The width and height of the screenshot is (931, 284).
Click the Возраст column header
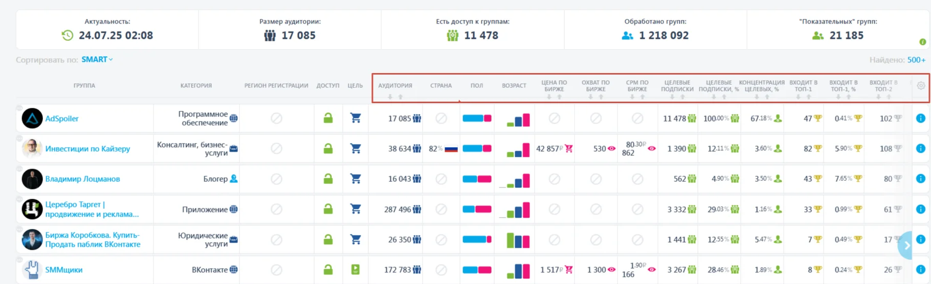click(x=514, y=86)
